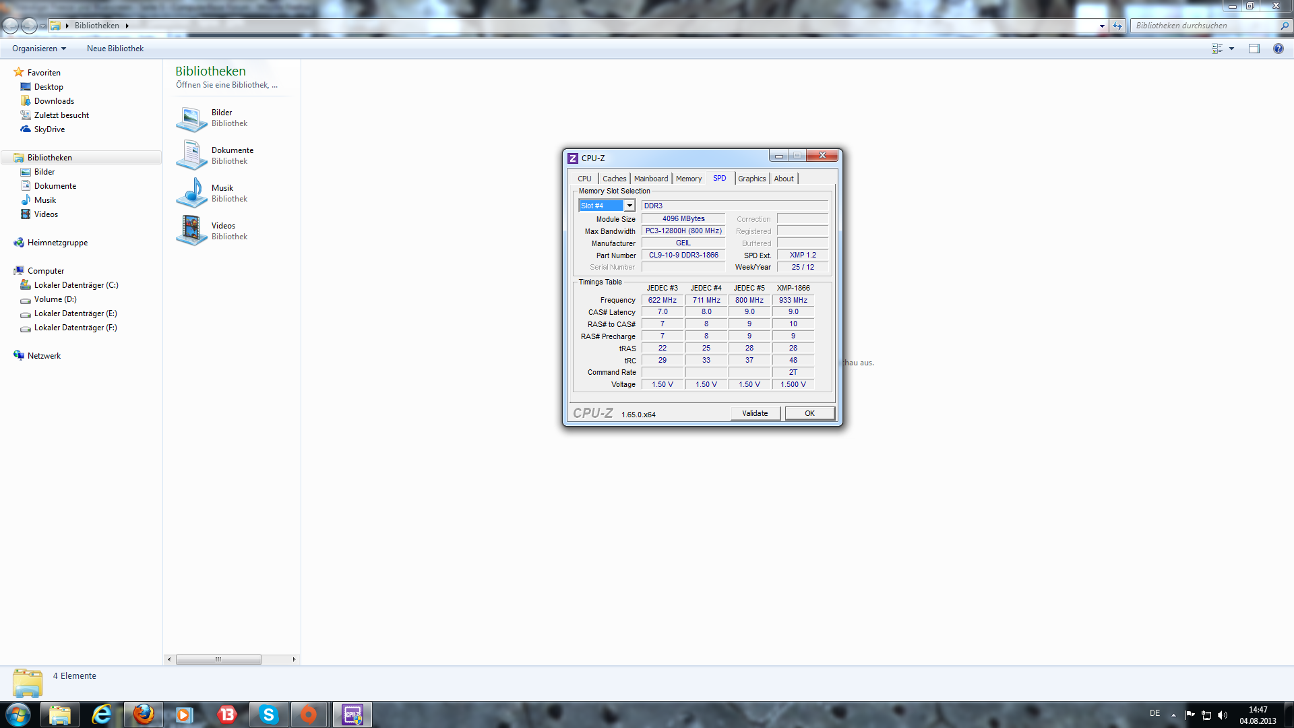Open Windows Explorer from the taskbar

(60, 715)
